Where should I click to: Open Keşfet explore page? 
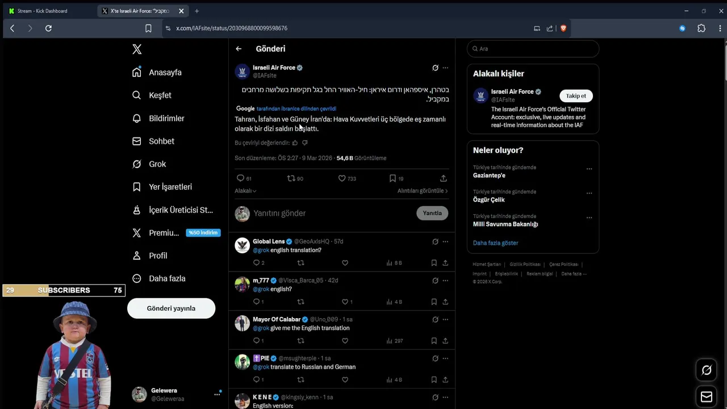152,95
